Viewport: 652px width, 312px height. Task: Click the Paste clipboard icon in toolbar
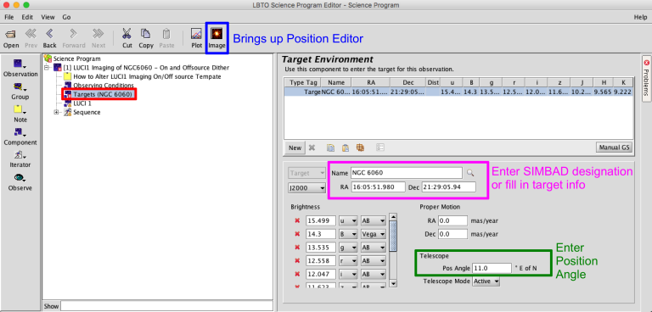(x=166, y=34)
